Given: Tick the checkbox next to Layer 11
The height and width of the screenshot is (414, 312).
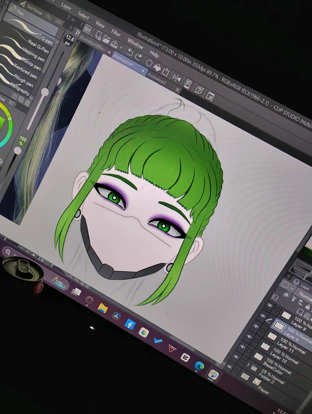Looking at the screenshot, I should pos(263,330).
